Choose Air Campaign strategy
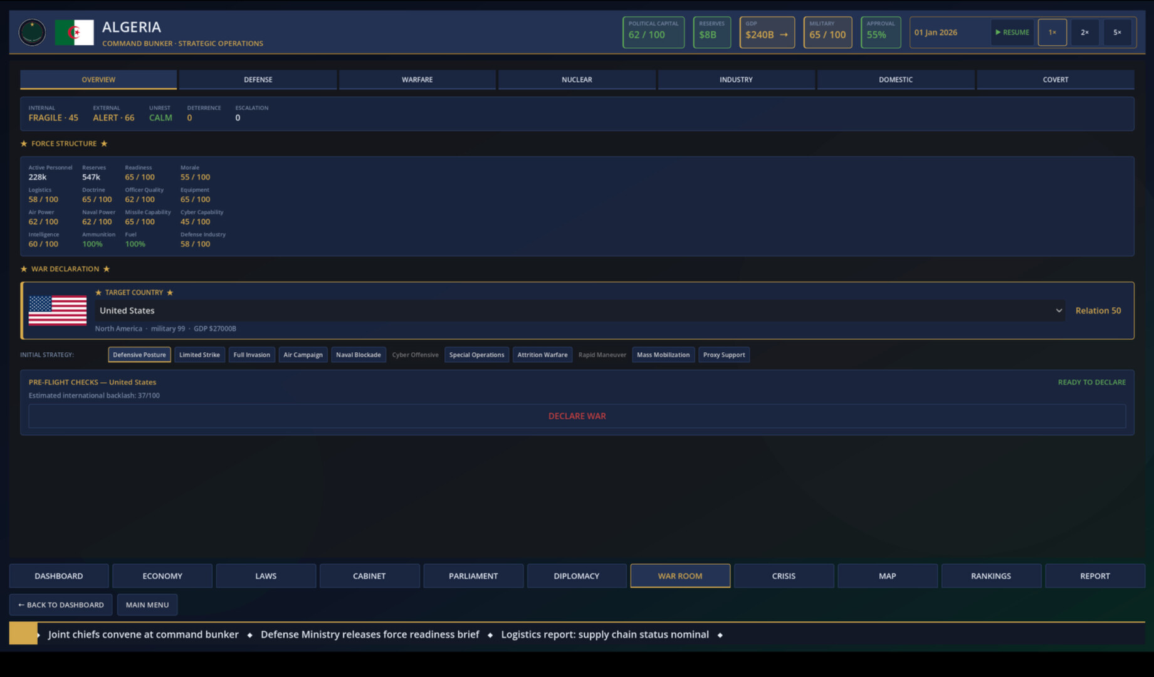The width and height of the screenshot is (1154, 677). tap(303, 355)
